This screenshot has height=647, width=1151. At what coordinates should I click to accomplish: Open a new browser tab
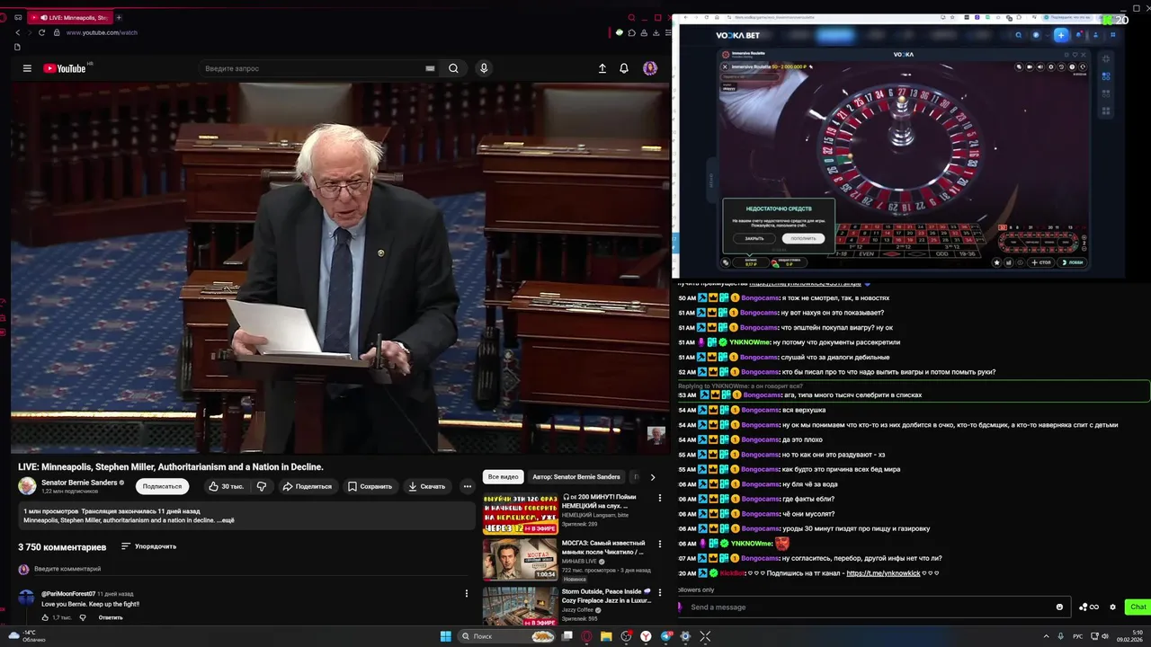tap(119, 17)
